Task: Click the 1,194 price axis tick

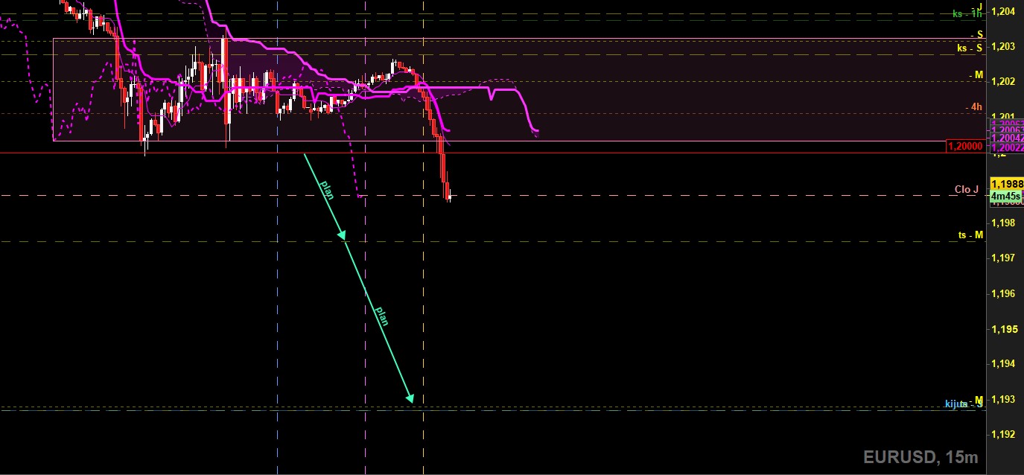Action: point(1005,364)
